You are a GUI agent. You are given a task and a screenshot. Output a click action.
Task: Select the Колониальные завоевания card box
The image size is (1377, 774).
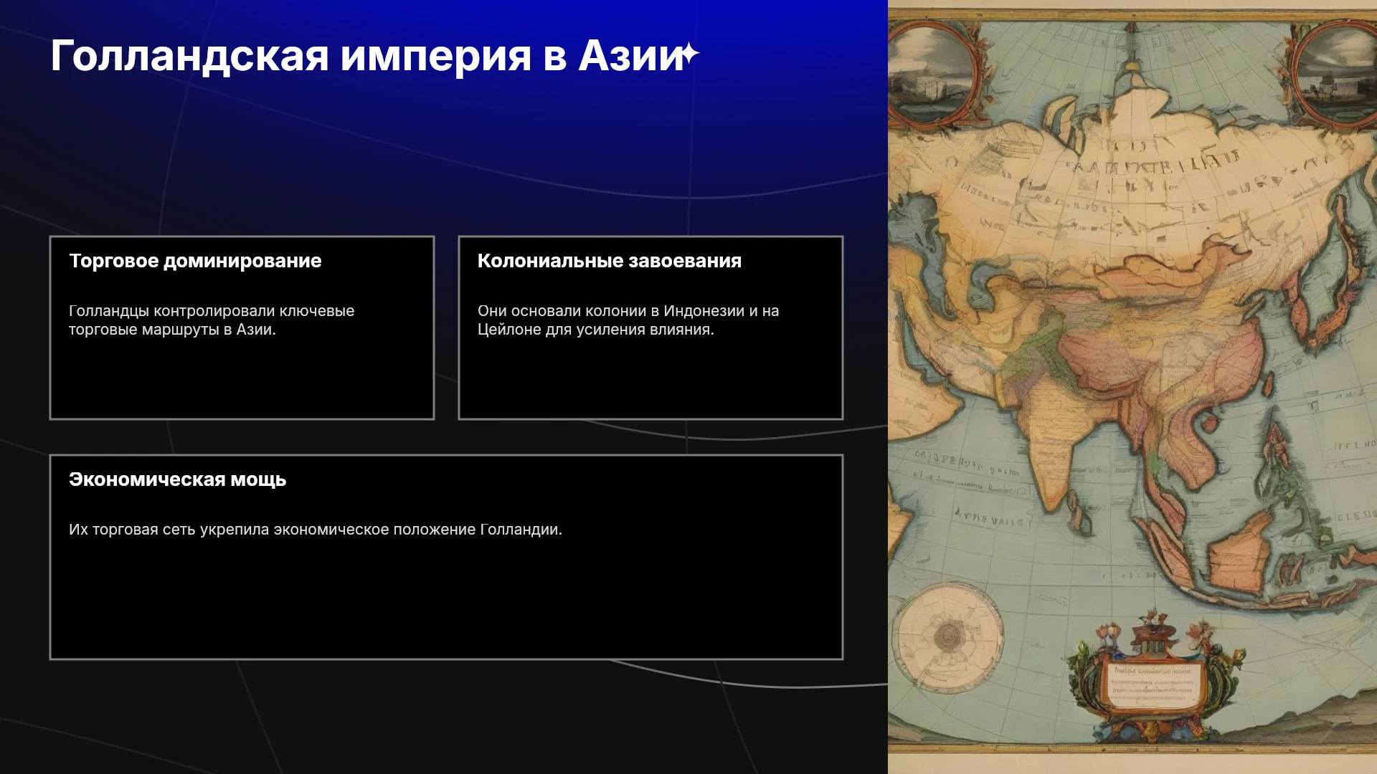650,328
